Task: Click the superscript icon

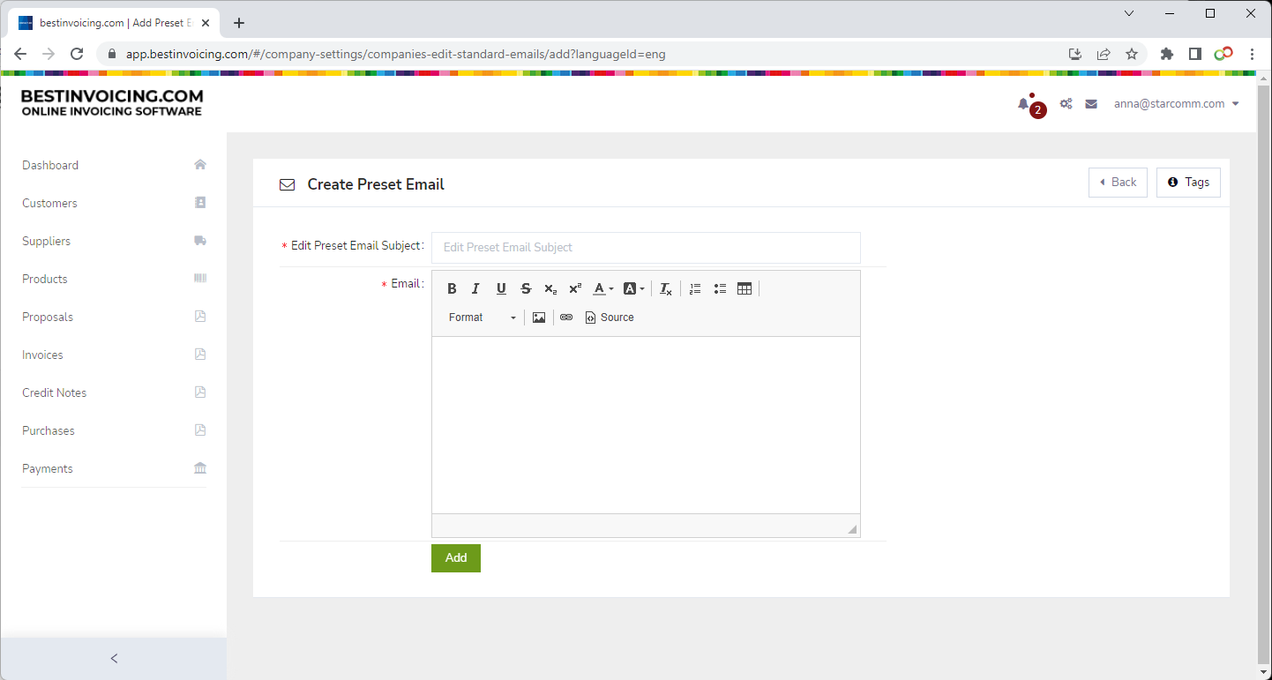Action: point(575,289)
